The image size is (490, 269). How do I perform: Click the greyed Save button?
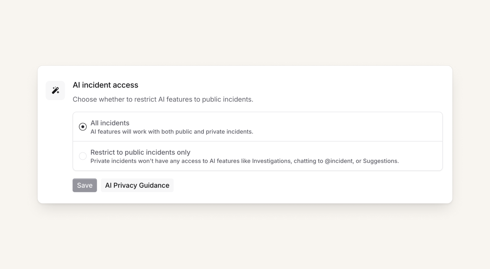pyautogui.click(x=85, y=185)
